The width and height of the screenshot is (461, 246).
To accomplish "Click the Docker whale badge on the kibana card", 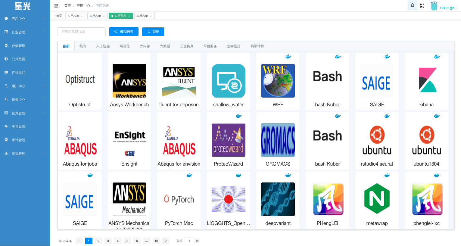I will click(437, 56).
